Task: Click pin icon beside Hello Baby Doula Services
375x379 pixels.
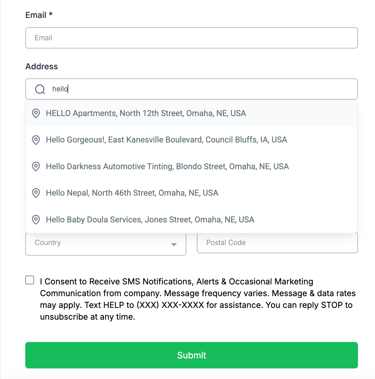Action: [x=36, y=220]
